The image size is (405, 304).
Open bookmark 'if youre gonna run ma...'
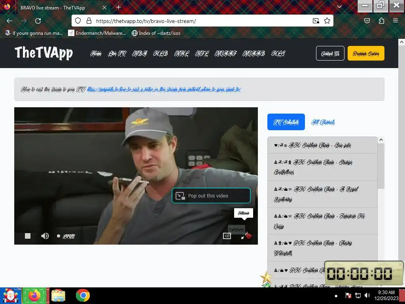34,33
